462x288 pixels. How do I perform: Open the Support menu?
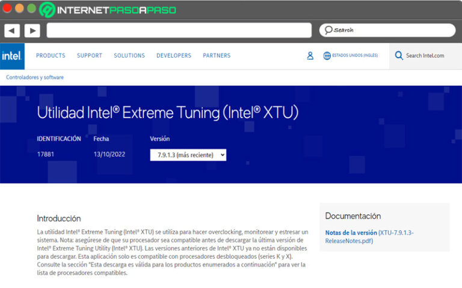point(90,56)
